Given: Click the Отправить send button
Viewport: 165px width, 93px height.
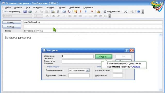Looking at the screenshot, I should click(12, 11).
